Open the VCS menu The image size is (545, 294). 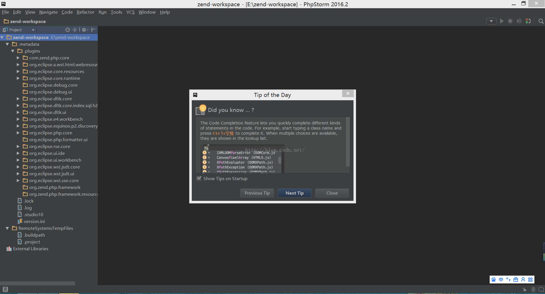(130, 12)
